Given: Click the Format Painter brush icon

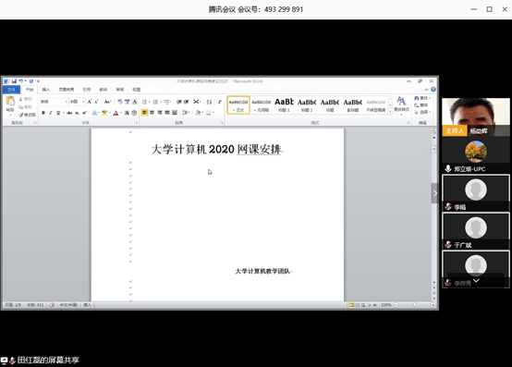Looking at the screenshot, I should 21,115.
